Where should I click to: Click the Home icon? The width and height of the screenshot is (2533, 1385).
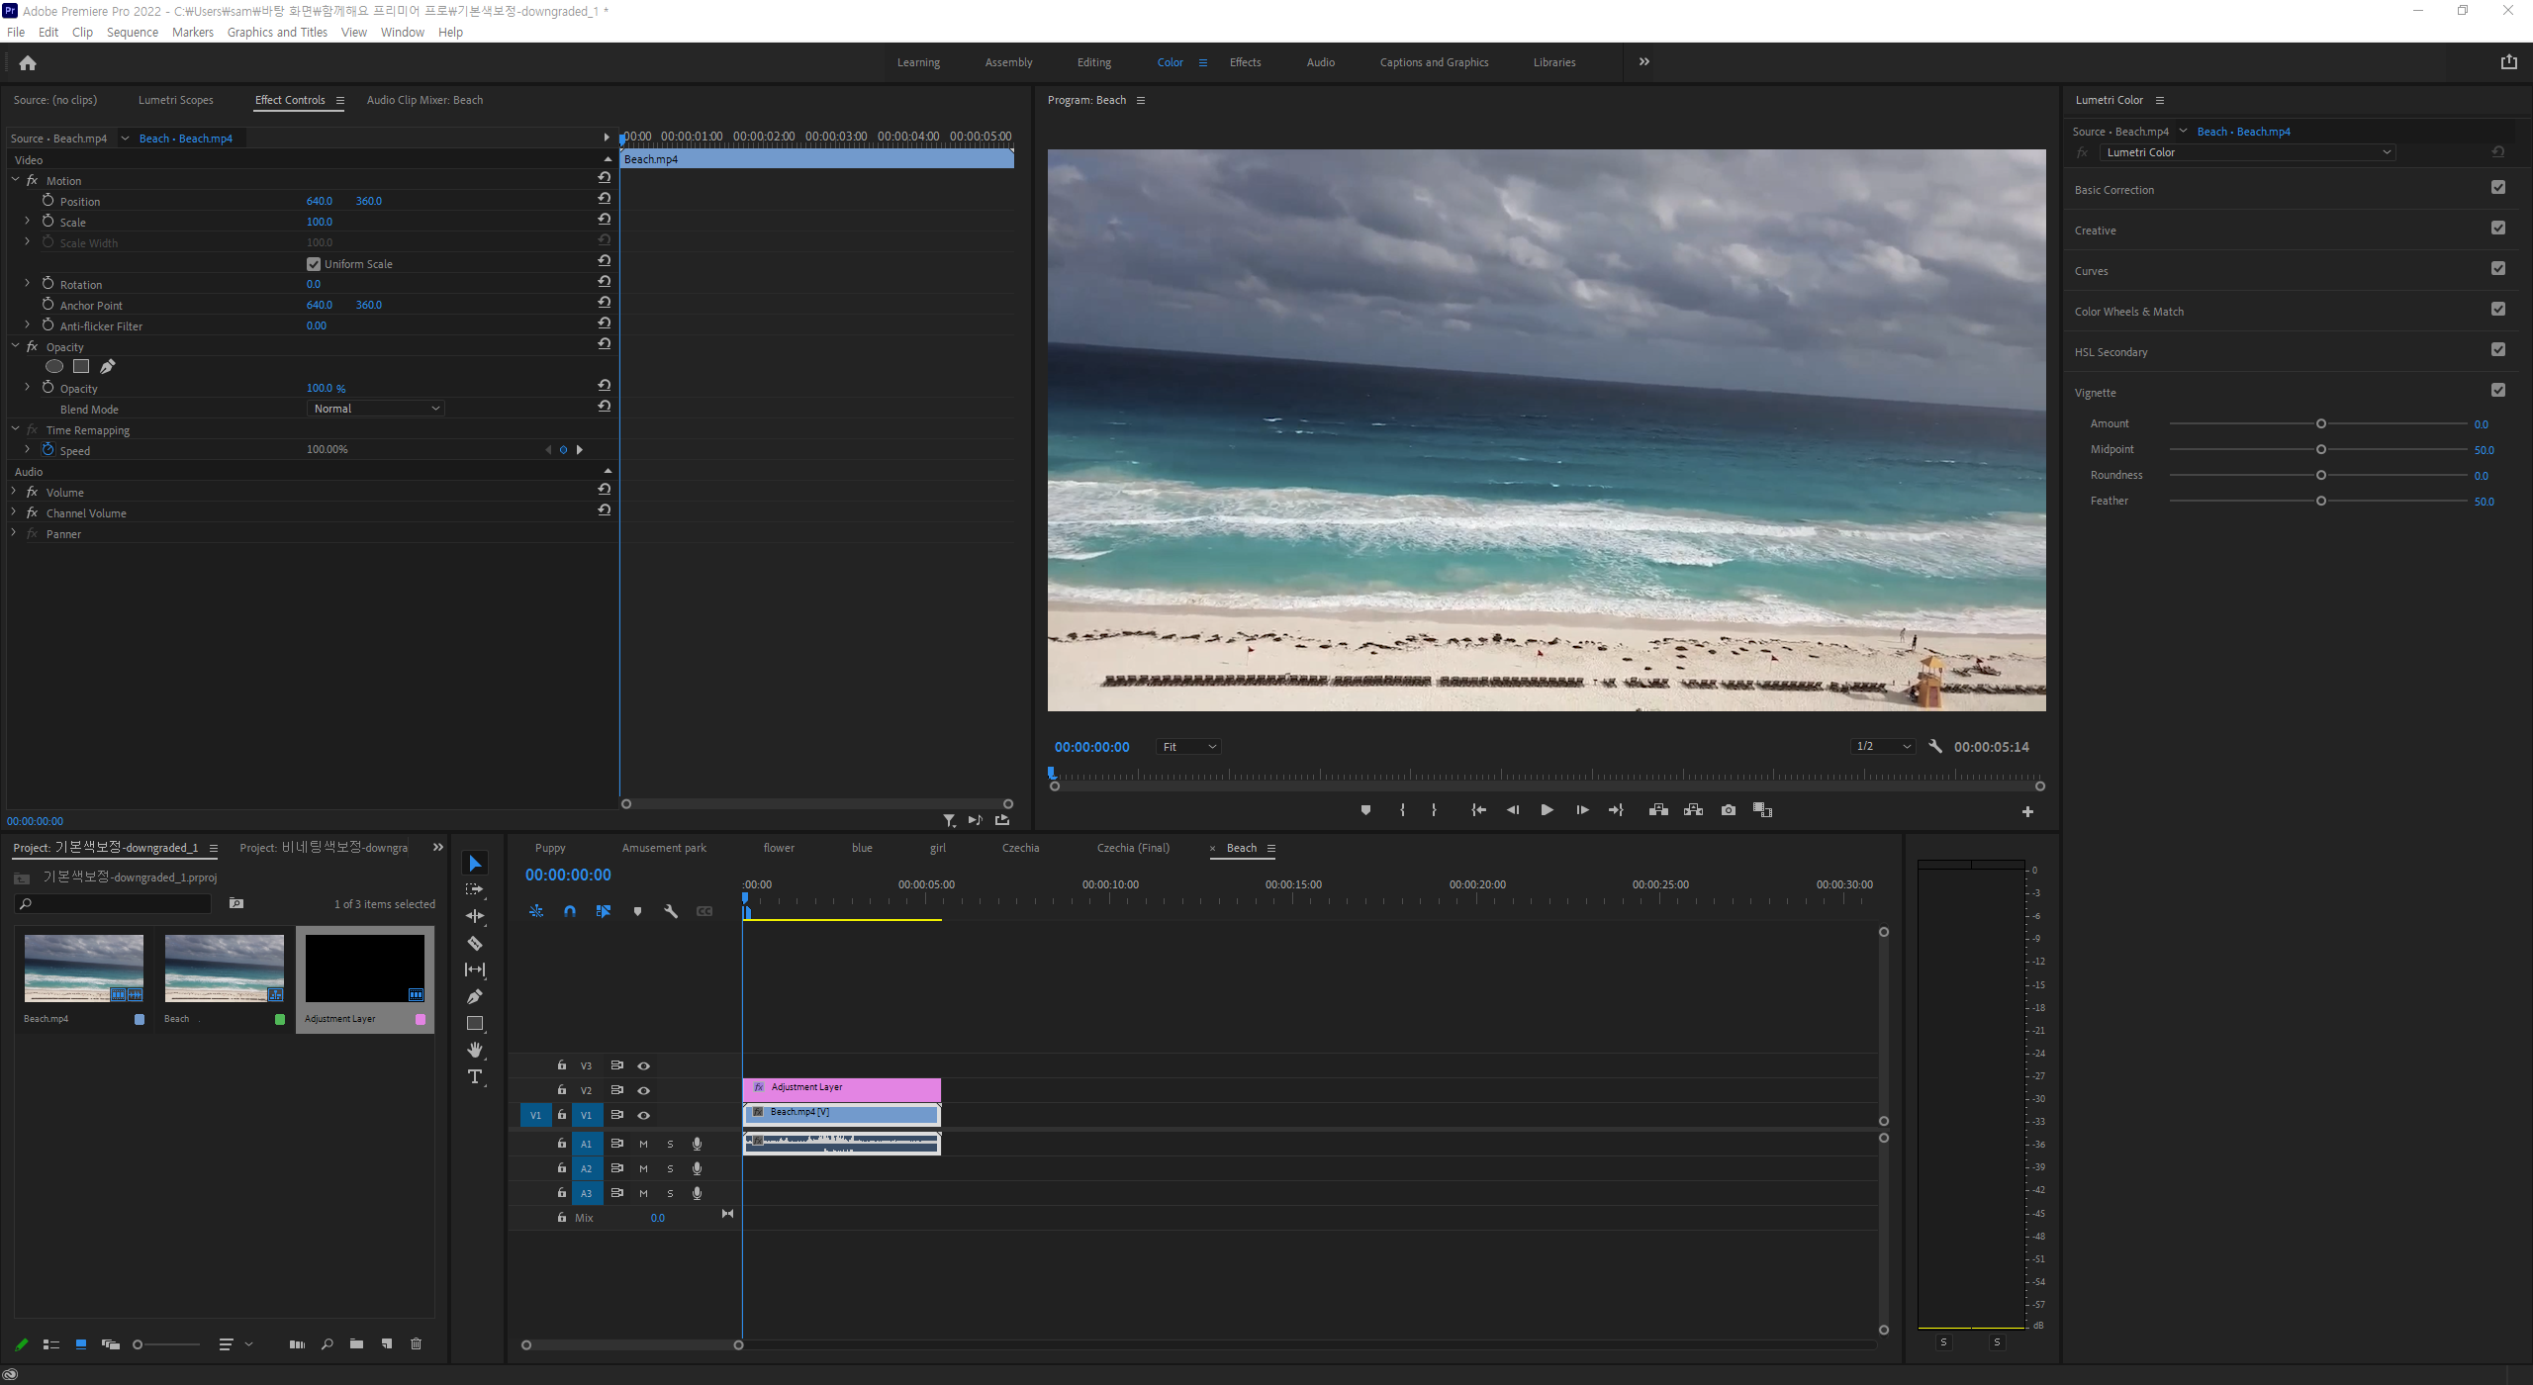coord(28,63)
